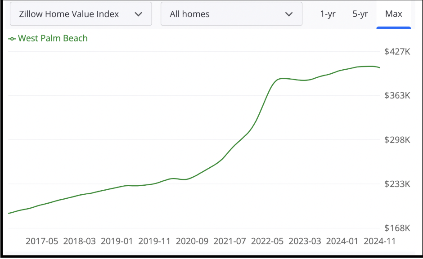The height and width of the screenshot is (259, 423).
Task: Choose the Max time range tab
Action: [393, 14]
